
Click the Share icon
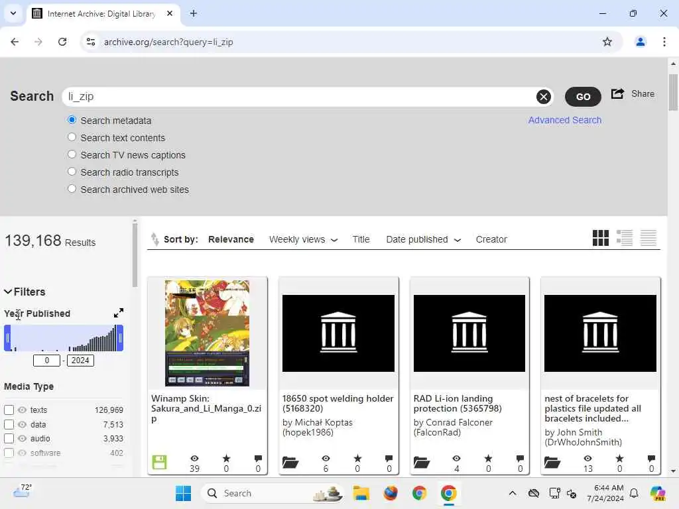(617, 93)
